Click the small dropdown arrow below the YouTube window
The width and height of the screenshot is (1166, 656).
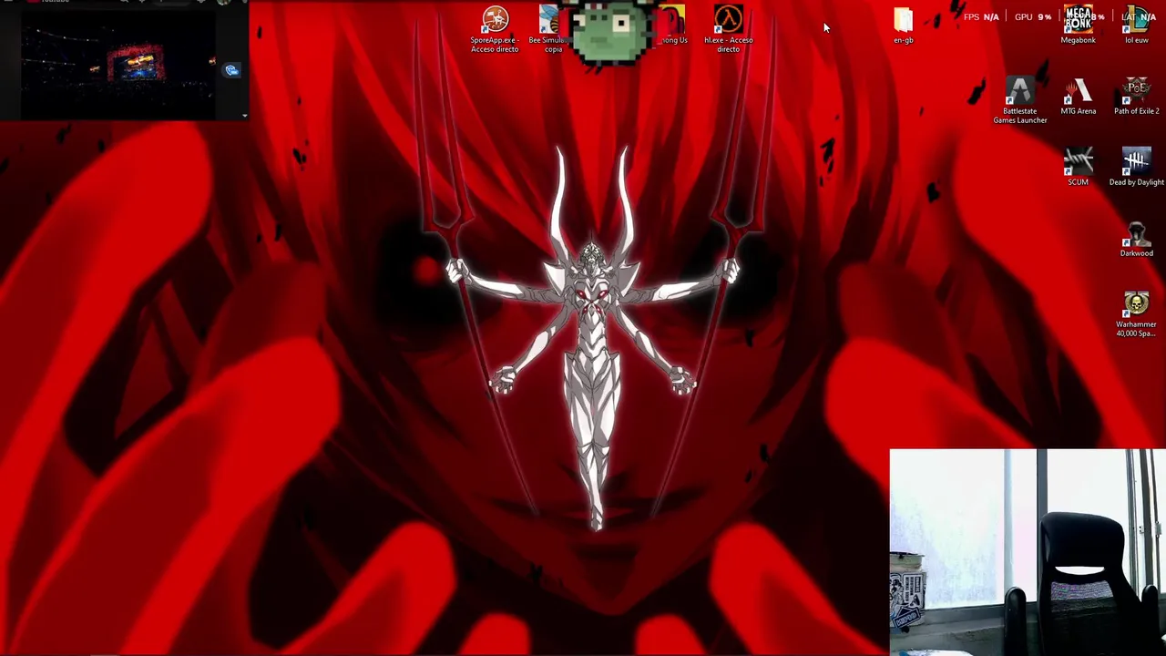[x=244, y=115]
